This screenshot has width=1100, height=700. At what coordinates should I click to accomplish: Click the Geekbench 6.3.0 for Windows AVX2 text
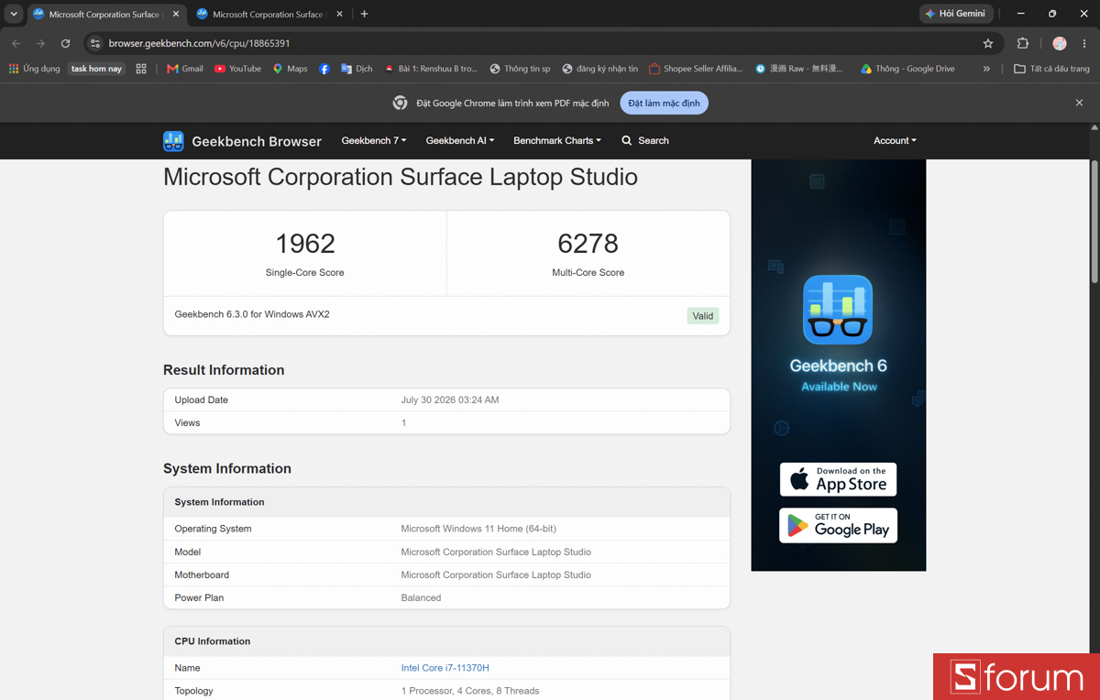pyautogui.click(x=252, y=314)
